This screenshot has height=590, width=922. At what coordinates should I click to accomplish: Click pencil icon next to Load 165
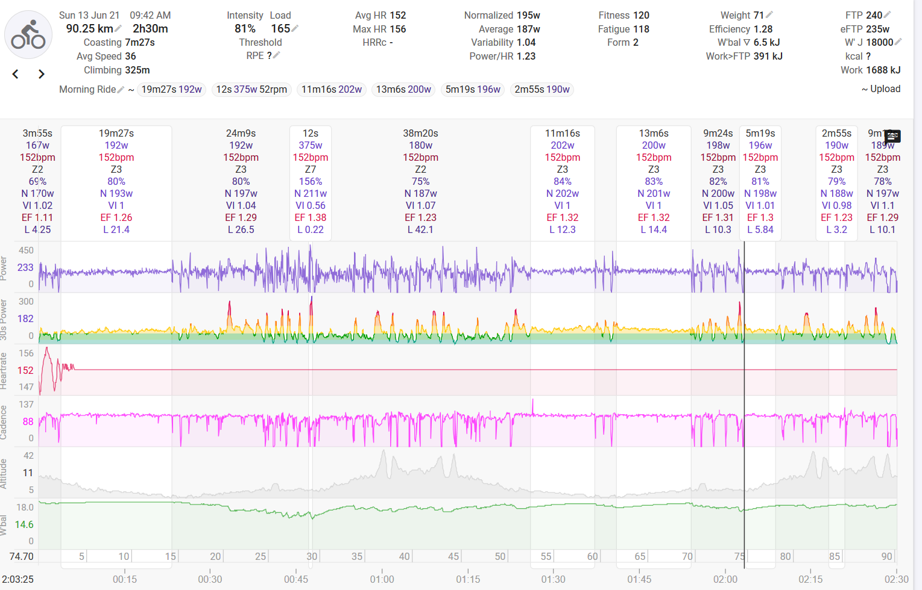pos(295,29)
